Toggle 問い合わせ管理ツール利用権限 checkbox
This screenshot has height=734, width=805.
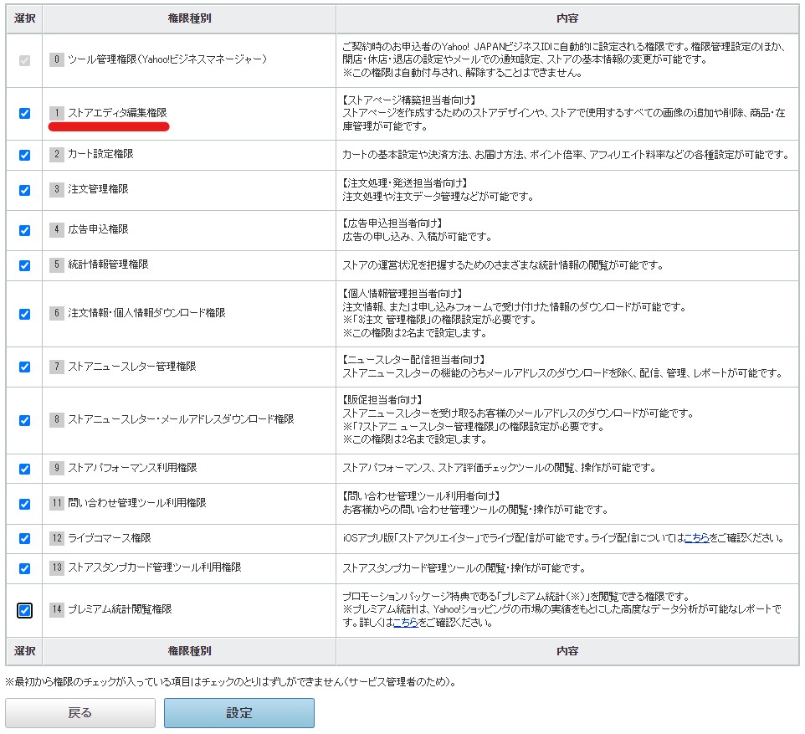pyautogui.click(x=24, y=504)
